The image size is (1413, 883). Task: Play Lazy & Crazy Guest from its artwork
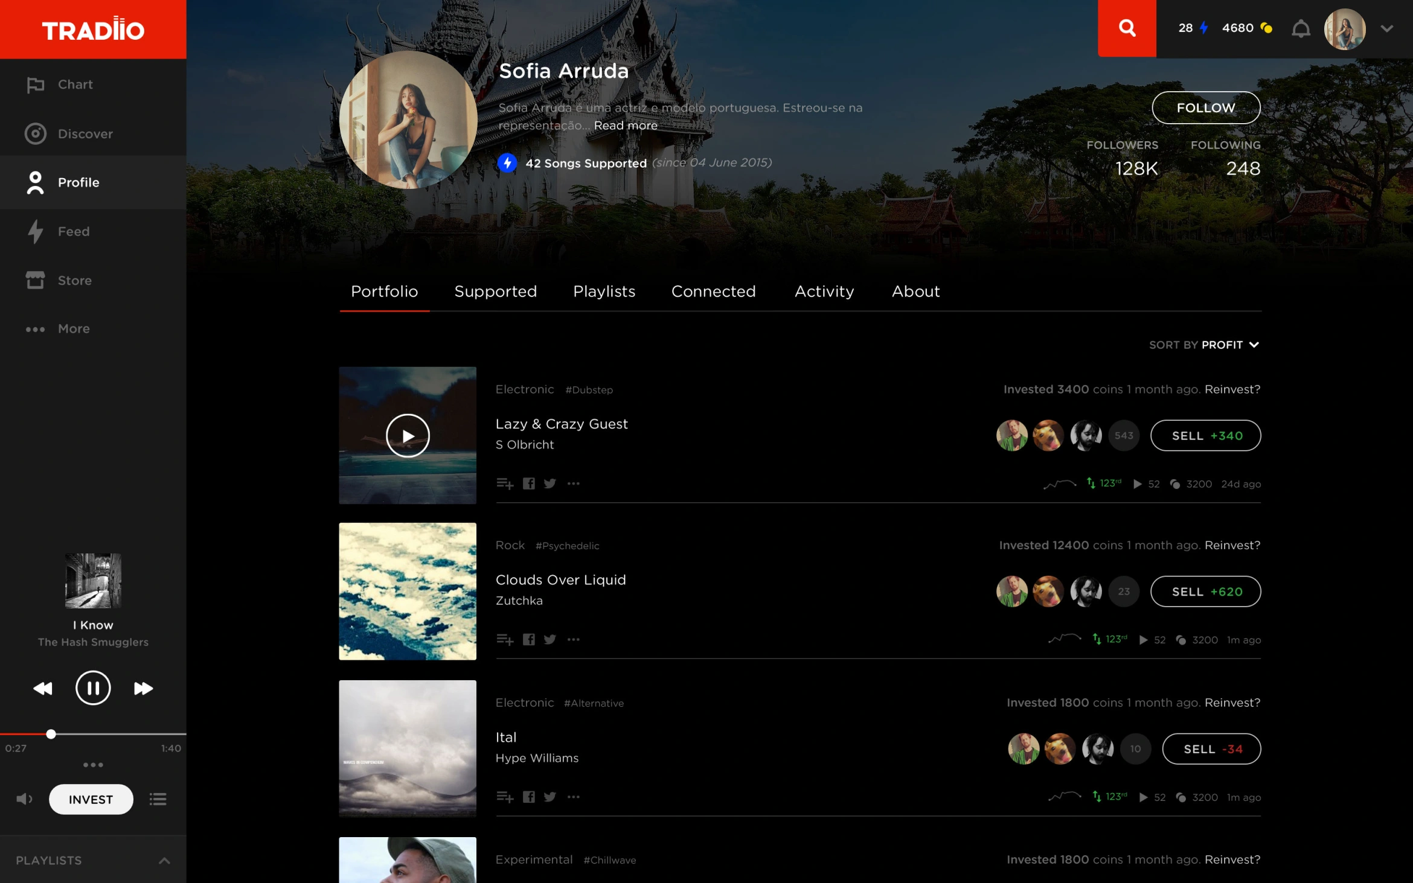pos(408,436)
